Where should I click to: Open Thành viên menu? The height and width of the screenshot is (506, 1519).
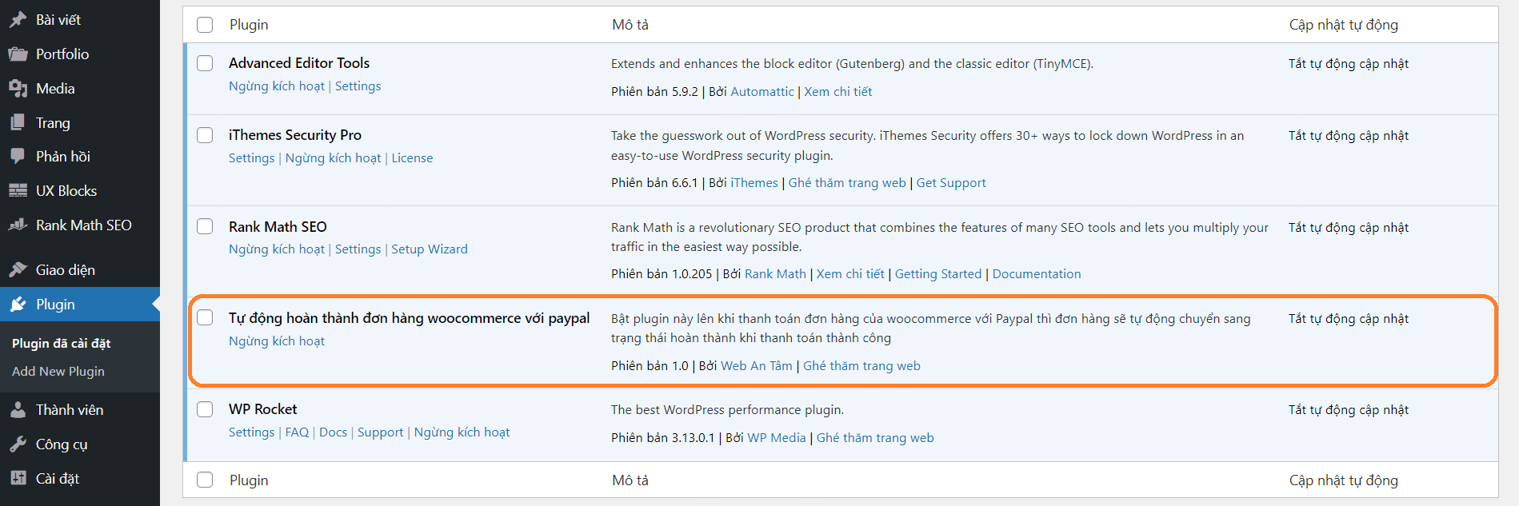click(x=70, y=410)
